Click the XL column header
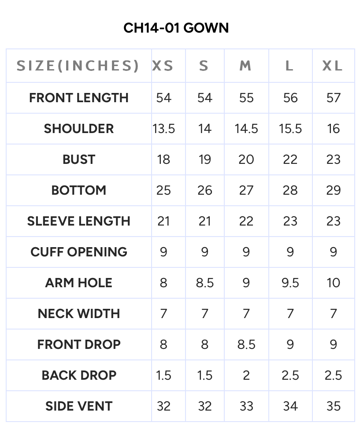 coord(333,66)
